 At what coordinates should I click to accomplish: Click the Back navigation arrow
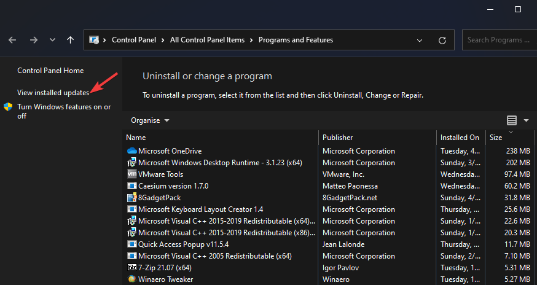[12, 40]
